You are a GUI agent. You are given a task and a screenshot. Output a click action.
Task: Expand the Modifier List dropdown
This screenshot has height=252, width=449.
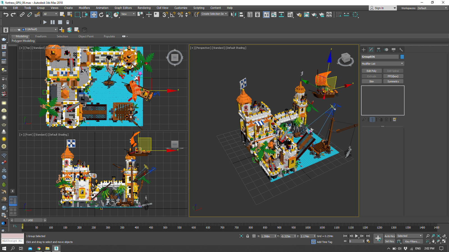click(x=382, y=64)
